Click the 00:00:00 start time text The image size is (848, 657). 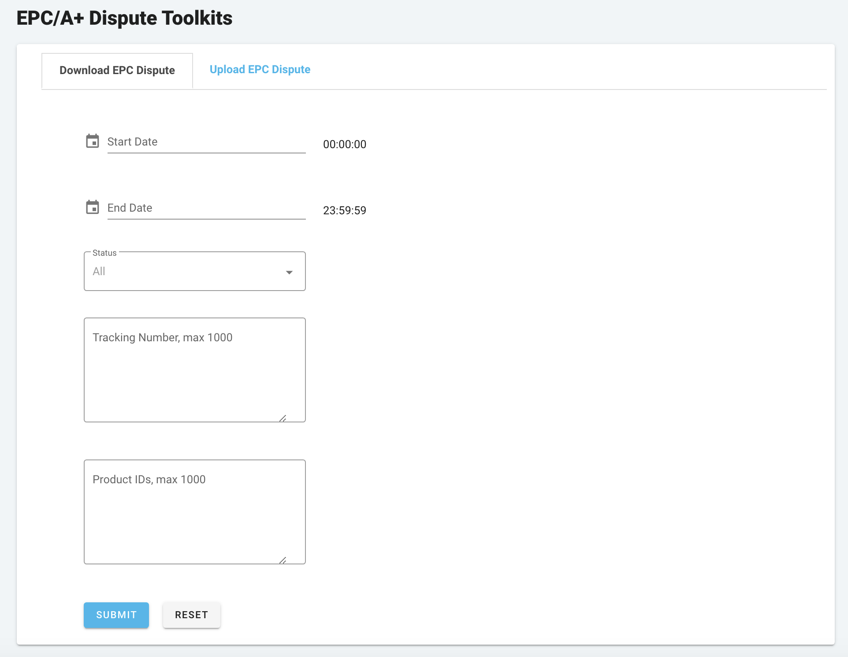point(345,145)
